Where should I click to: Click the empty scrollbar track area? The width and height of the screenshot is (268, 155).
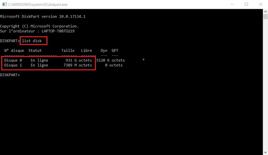coord(265,85)
